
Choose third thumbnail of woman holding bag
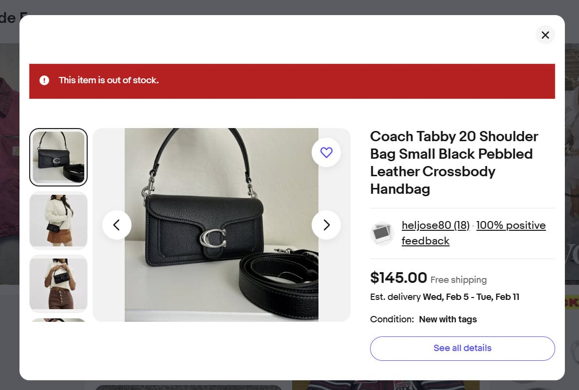pyautogui.click(x=58, y=283)
